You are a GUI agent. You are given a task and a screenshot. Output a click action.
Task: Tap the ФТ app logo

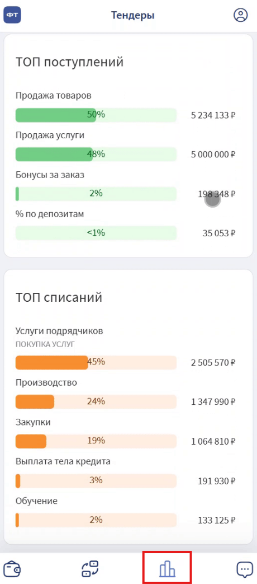tap(13, 15)
